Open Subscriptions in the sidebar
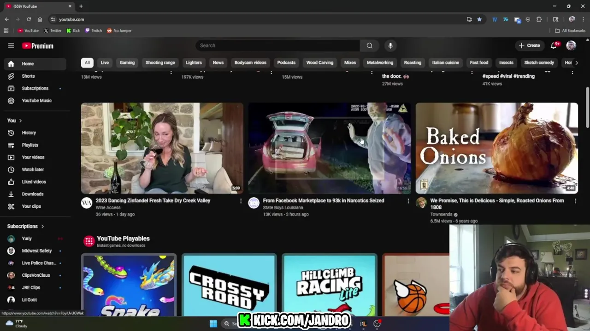Screen dimensions: 590x331 (35, 88)
